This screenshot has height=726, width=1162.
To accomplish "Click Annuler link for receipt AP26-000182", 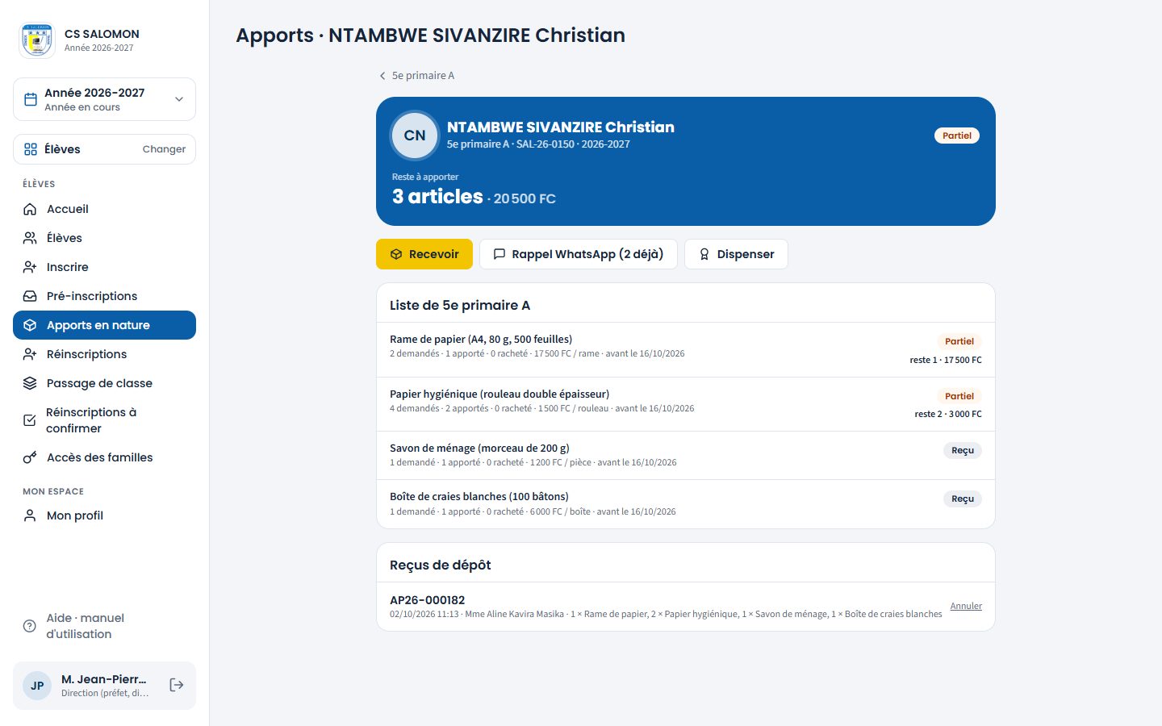I will point(966,606).
